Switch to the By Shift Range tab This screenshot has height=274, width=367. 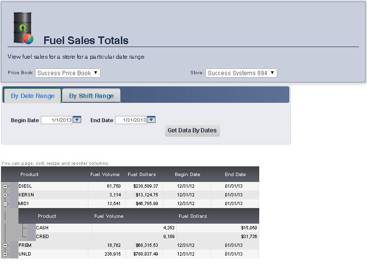91,96
